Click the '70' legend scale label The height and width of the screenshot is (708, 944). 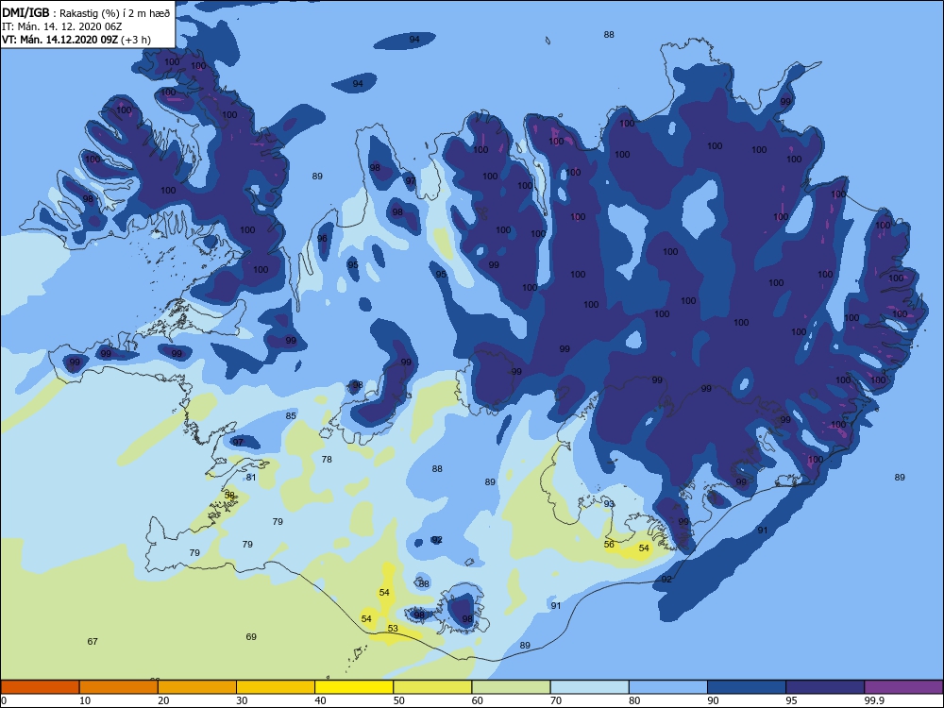point(556,700)
